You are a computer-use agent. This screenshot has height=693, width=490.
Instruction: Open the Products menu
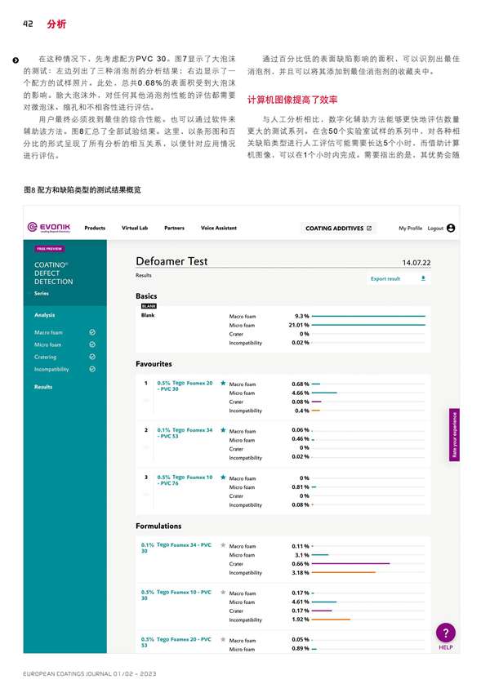click(x=95, y=229)
